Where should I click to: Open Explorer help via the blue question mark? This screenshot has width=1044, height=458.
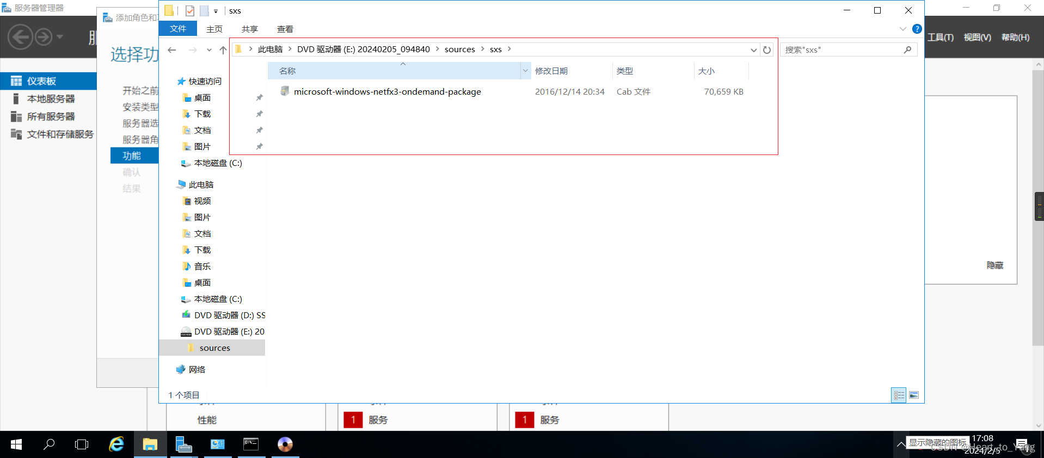pyautogui.click(x=917, y=29)
